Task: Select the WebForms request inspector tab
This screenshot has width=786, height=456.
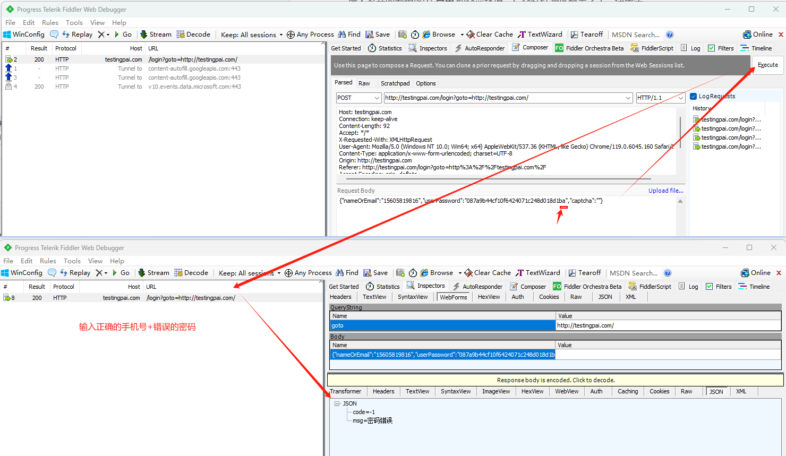Action: (454, 297)
